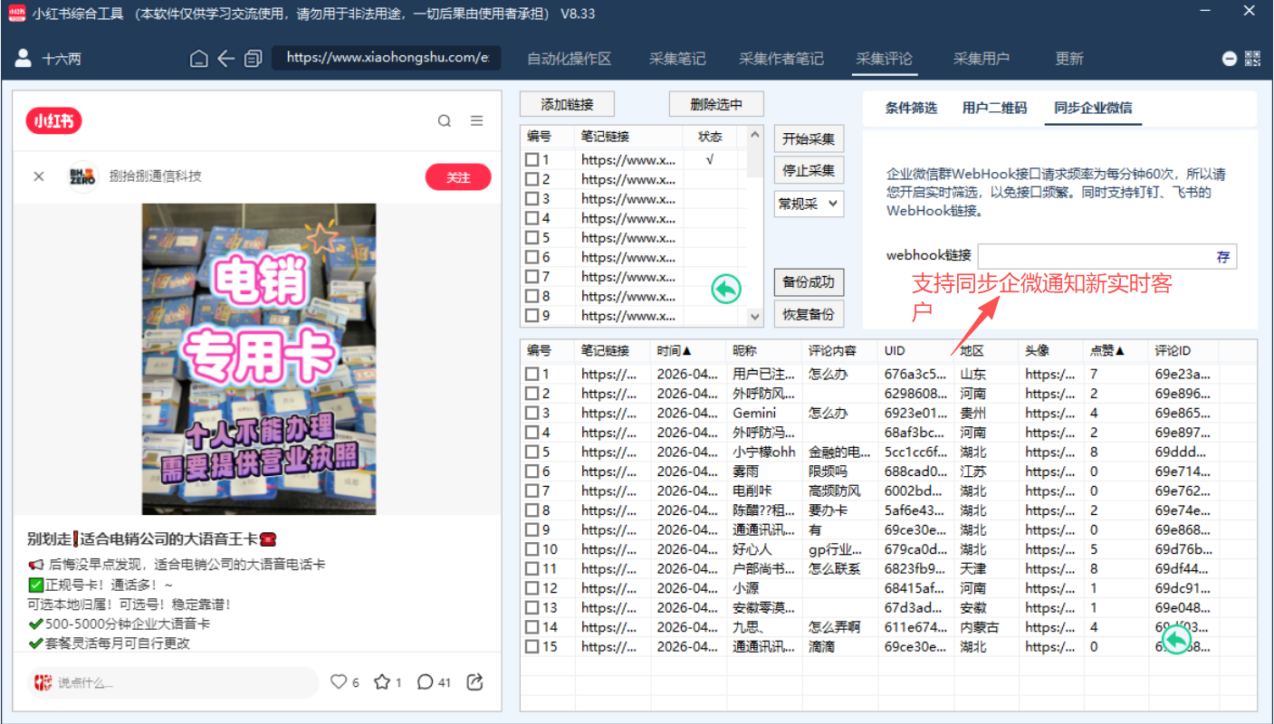Click the 添加链接 button

pos(567,104)
